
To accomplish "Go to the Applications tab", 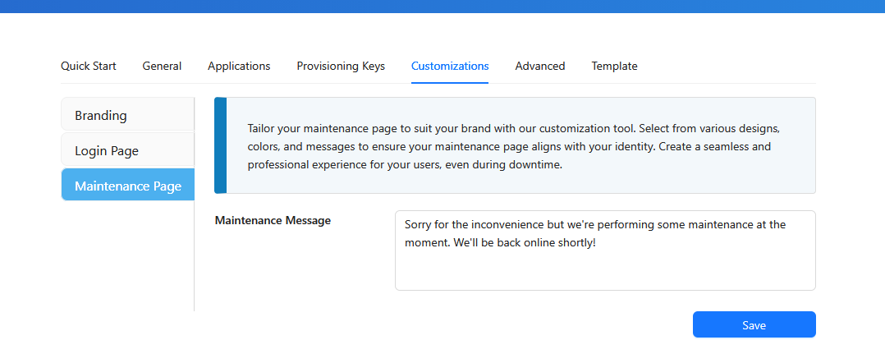I will pyautogui.click(x=239, y=67).
